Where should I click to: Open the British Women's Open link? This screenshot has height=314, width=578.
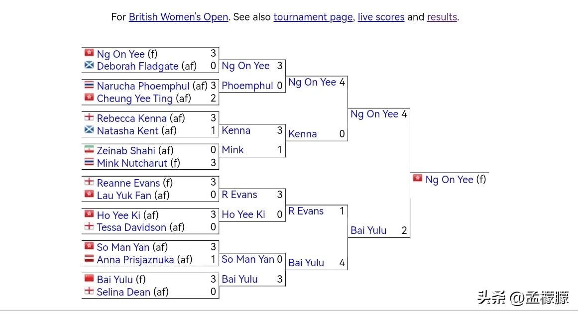(x=178, y=17)
